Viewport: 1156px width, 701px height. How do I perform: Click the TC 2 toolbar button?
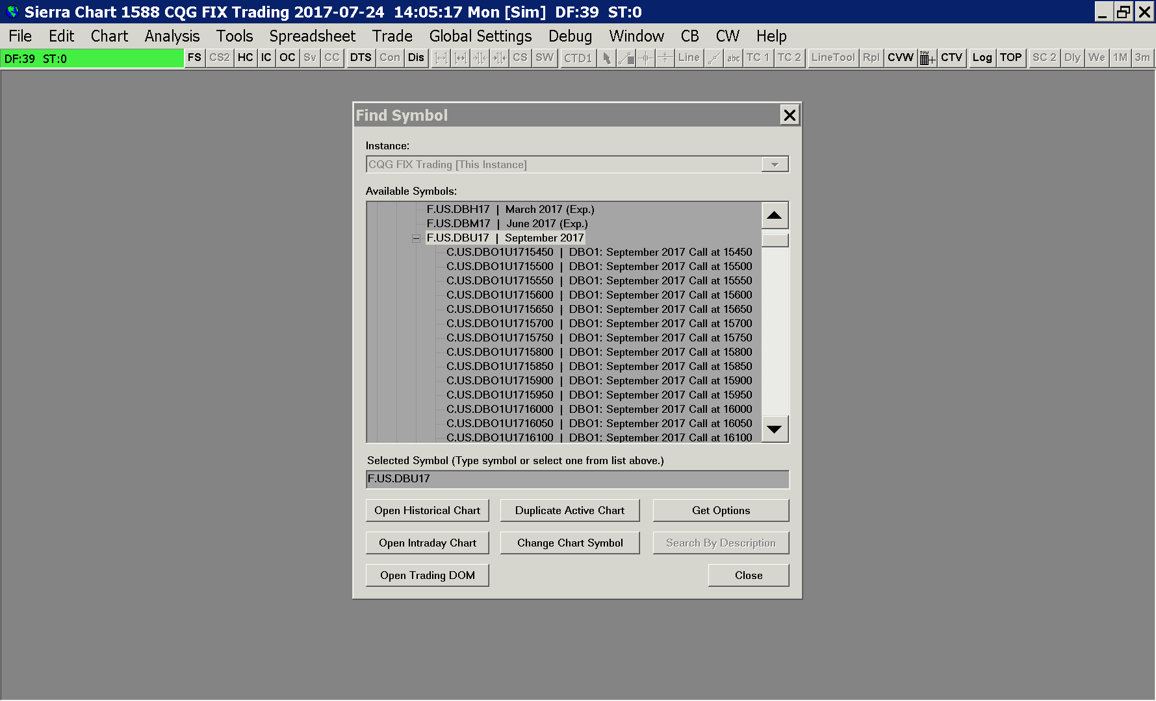[790, 58]
